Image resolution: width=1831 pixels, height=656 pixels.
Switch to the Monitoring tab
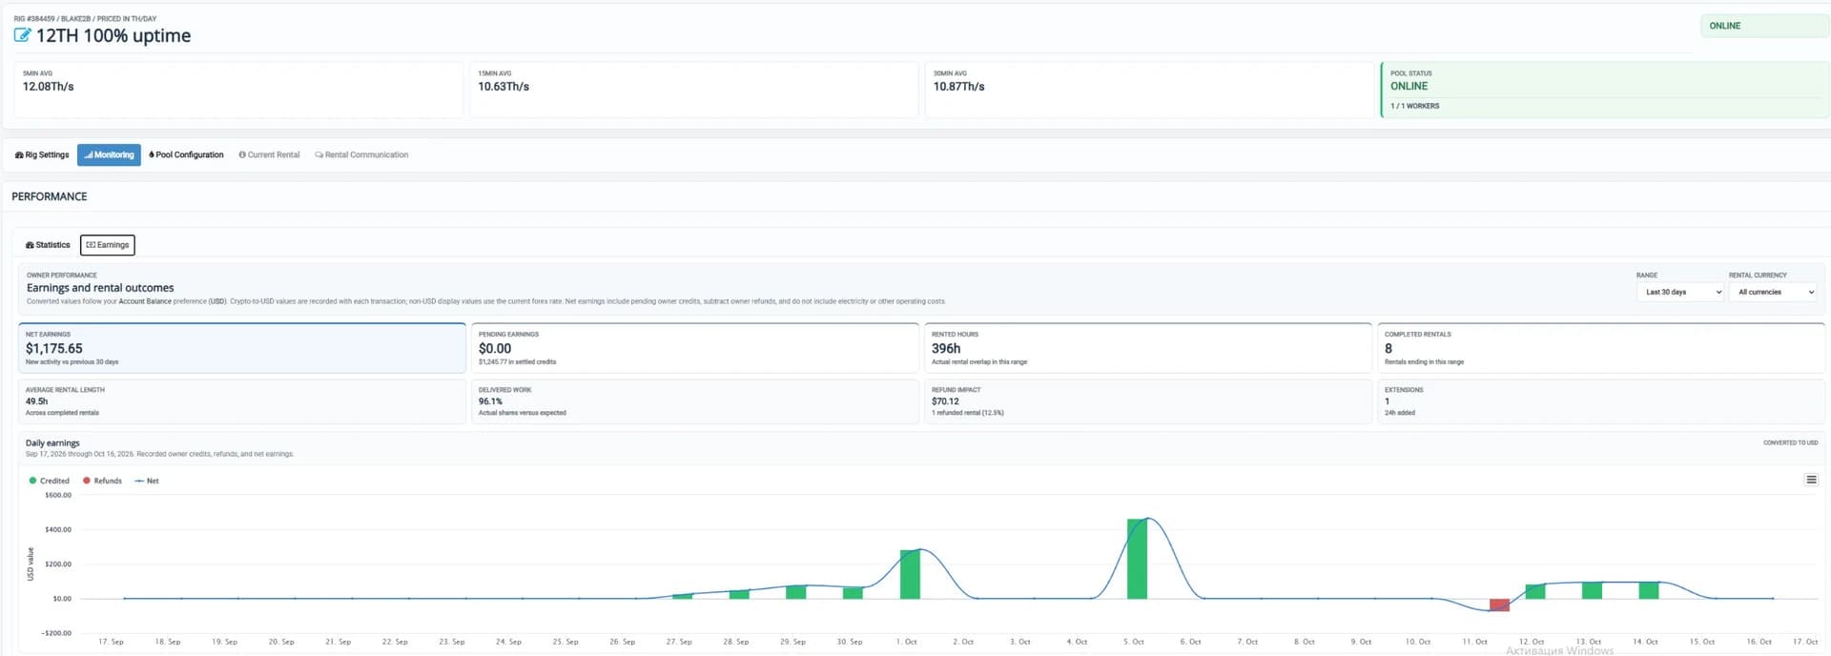pos(109,154)
